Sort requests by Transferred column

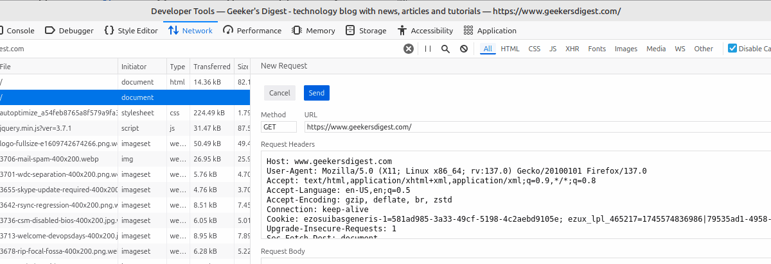point(211,67)
